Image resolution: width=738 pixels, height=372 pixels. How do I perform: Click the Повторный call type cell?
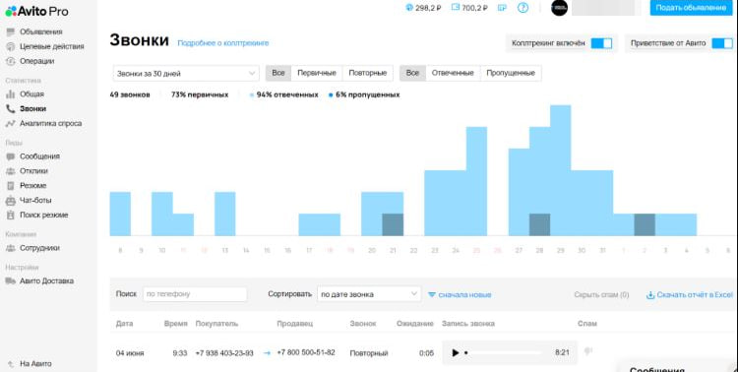point(369,353)
